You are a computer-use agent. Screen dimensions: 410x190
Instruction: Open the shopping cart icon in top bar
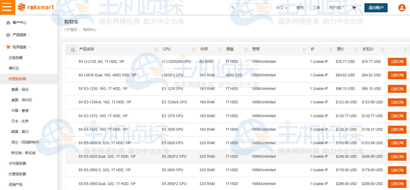pos(354,8)
